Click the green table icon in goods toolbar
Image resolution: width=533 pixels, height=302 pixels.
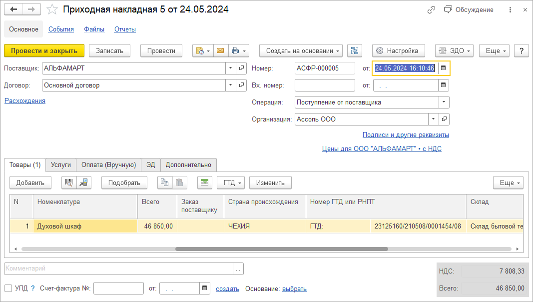click(x=204, y=182)
